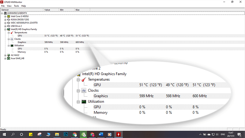The image size is (245, 138).
Task: Click the HWMonitor taskbar icon
Action: [118, 134]
